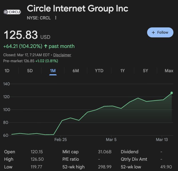Select the 1M time range tab
The image size is (178, 171).
point(53,71)
